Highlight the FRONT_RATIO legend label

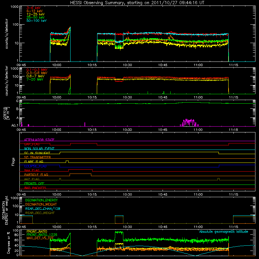point(37,231)
